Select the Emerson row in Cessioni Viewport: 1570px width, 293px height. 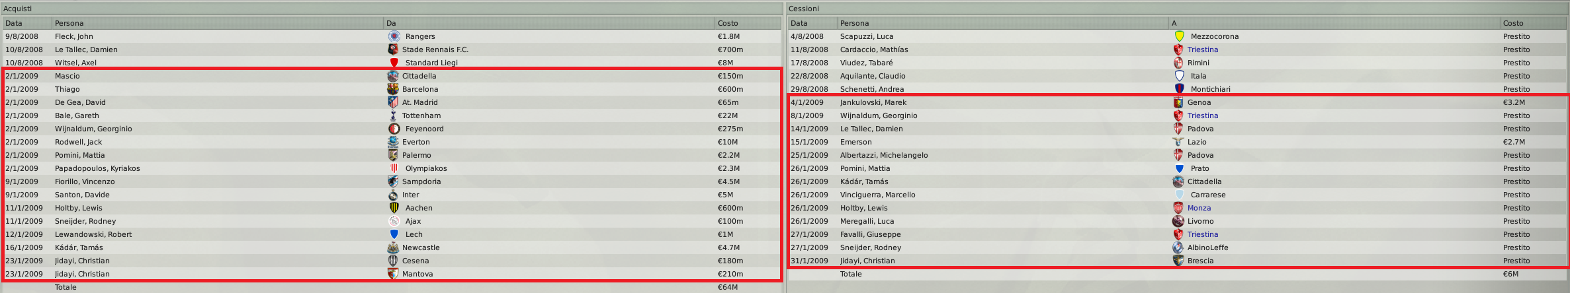[x=855, y=142]
